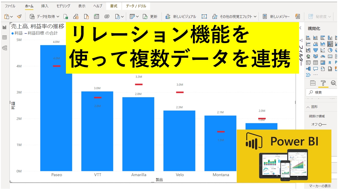Select the card (123) visual
The height and width of the screenshot is (193, 341).
pos(330,56)
